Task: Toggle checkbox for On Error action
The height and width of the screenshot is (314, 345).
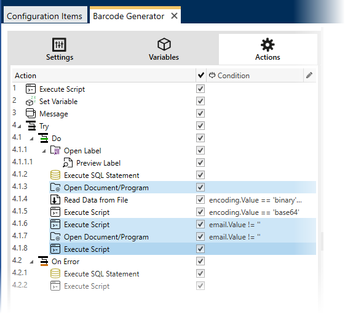Action: pyautogui.click(x=200, y=261)
